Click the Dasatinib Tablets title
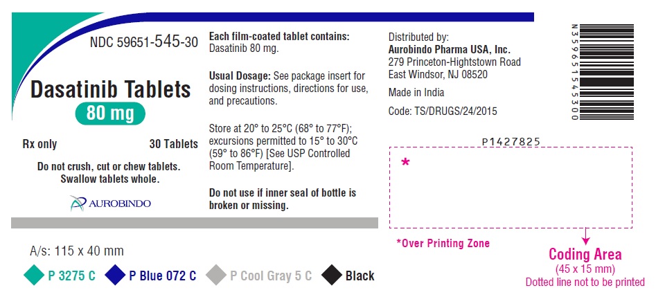This screenshot has width=656, height=306. [x=111, y=89]
